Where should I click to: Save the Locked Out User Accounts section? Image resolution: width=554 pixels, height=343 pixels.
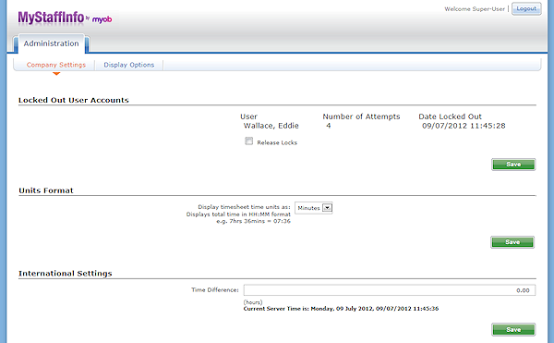pyautogui.click(x=513, y=165)
